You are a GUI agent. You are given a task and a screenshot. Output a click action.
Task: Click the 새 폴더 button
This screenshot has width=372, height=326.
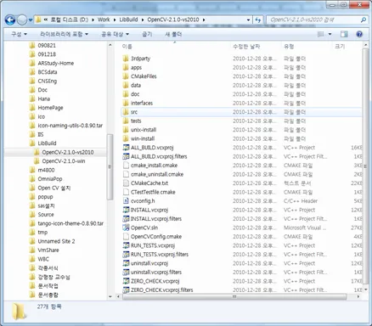173,34
